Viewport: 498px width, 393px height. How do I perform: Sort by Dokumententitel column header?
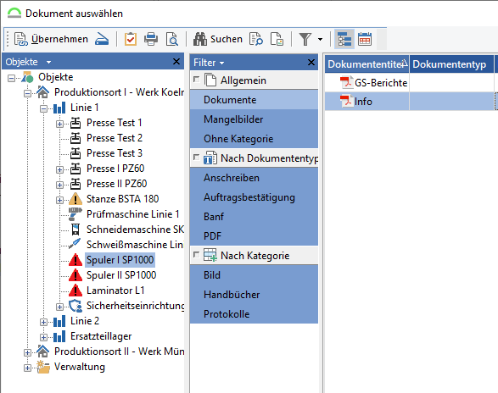pos(367,64)
